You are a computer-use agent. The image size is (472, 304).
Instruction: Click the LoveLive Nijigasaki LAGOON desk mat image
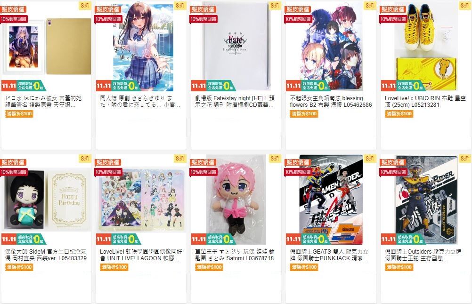(x=141, y=200)
